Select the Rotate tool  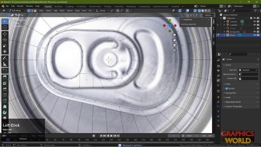click(4, 40)
